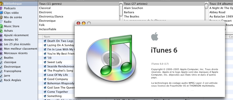The height and width of the screenshot is (100, 233).
Task: Select Tous (34 albums) row
Action: pyautogui.click(x=221, y=4)
